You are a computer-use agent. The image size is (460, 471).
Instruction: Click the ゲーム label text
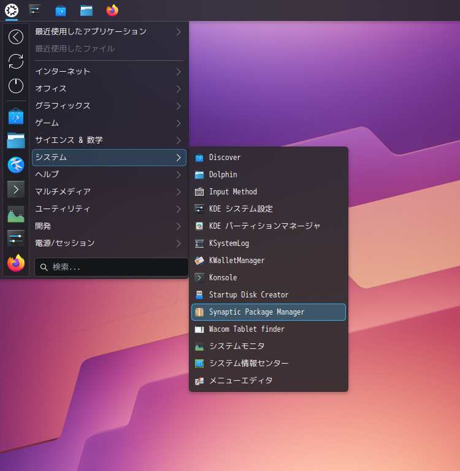pos(47,123)
